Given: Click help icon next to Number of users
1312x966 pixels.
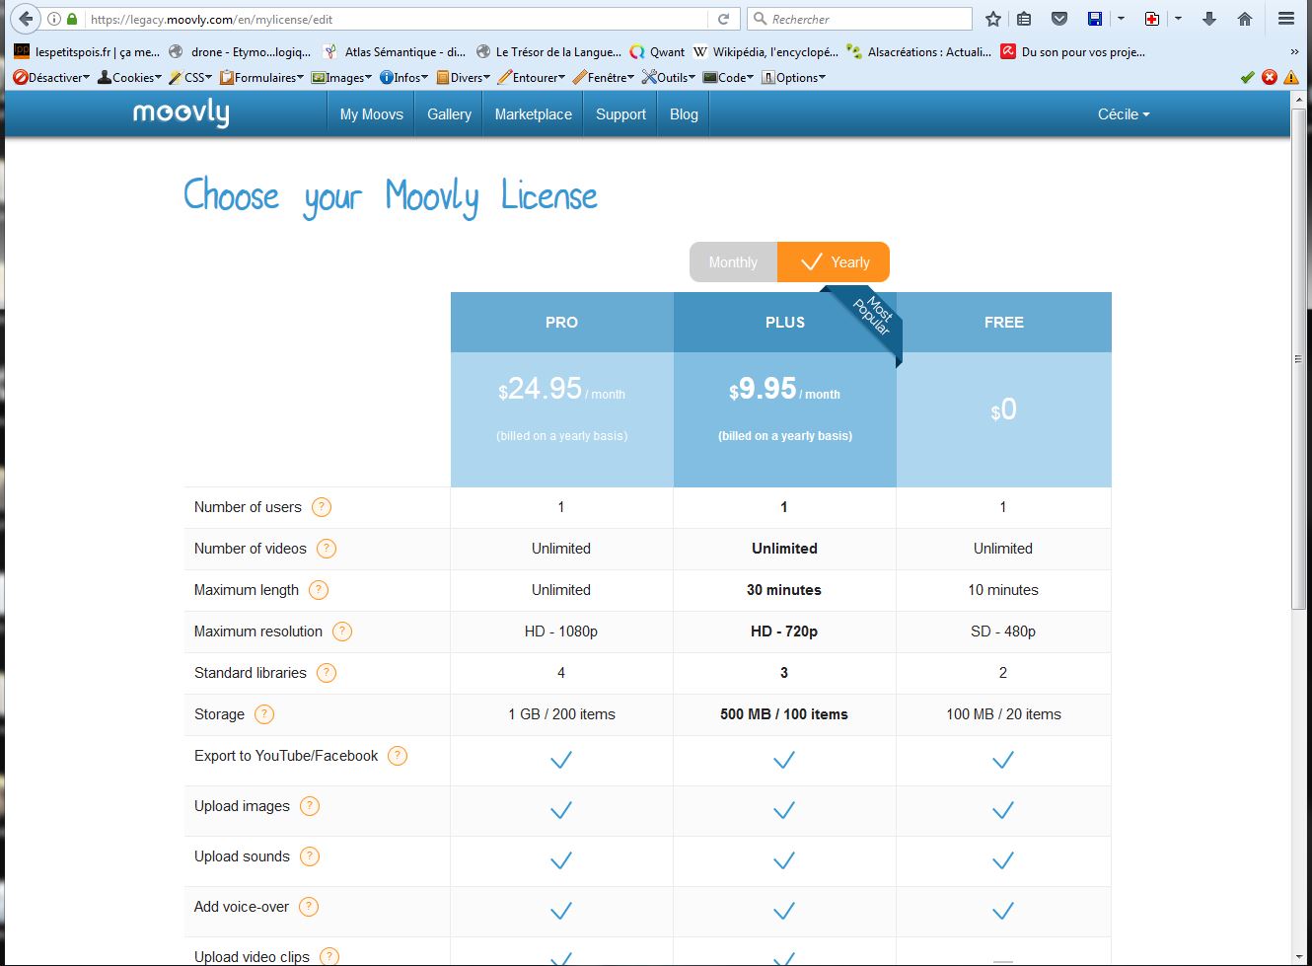Looking at the screenshot, I should (322, 507).
